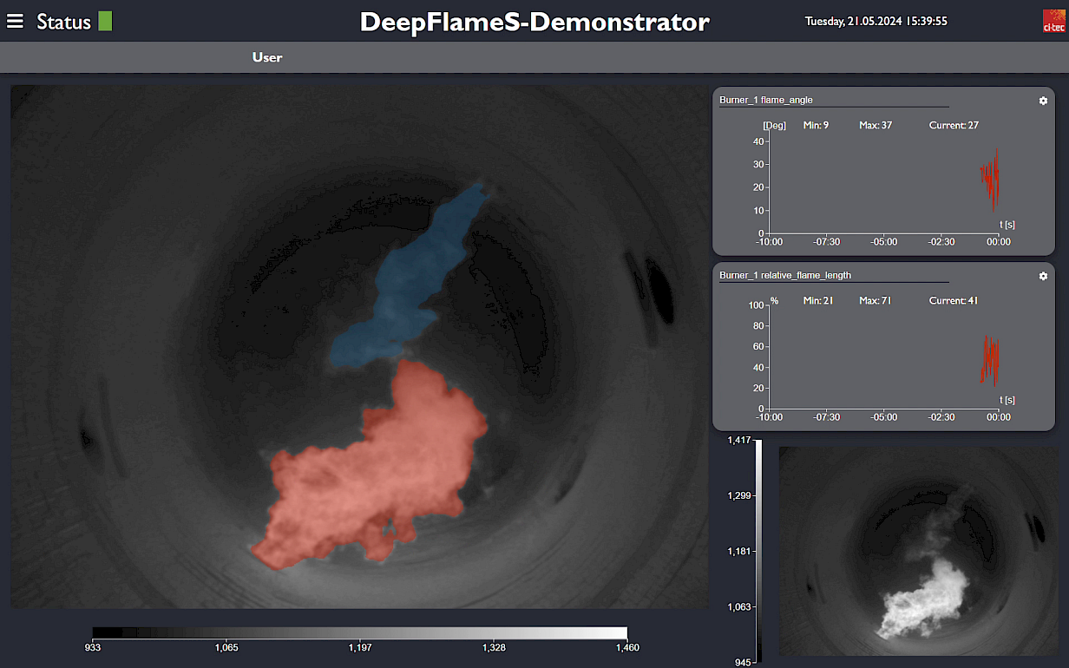Click flame length 'Max: 71' value
The height and width of the screenshot is (668, 1069).
tap(876, 301)
